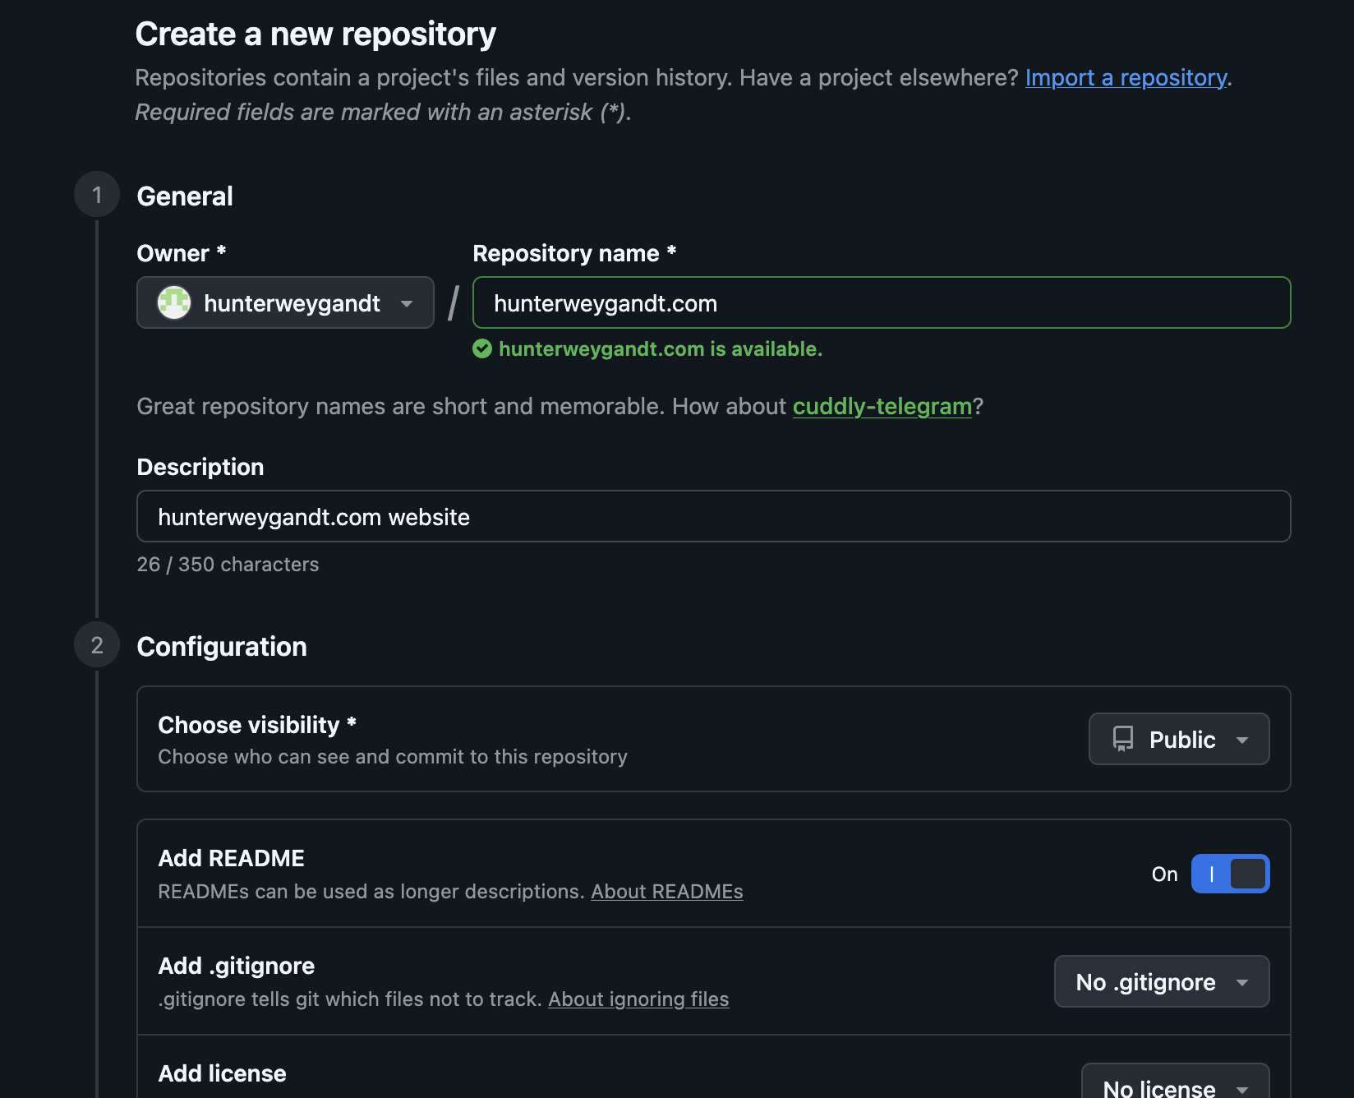Click the 'hunterweygandt.com is available.' message
This screenshot has height=1098, width=1354.
[660, 349]
